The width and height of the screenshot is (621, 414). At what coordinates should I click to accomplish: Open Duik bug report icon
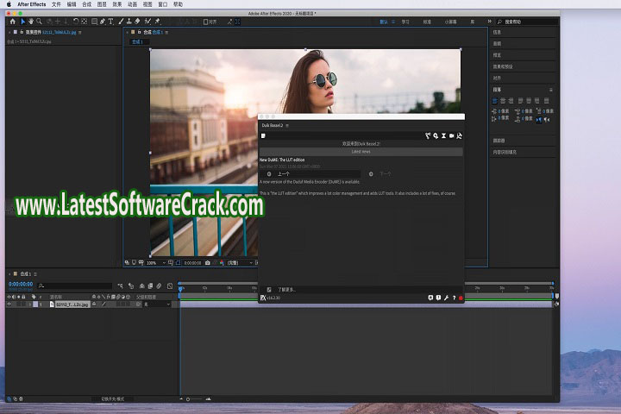(438, 298)
